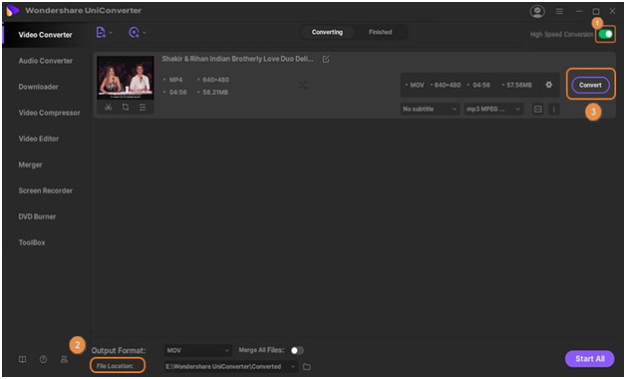This screenshot has height=379, width=626.
Task: Open output settings gear icon
Action: (x=549, y=85)
